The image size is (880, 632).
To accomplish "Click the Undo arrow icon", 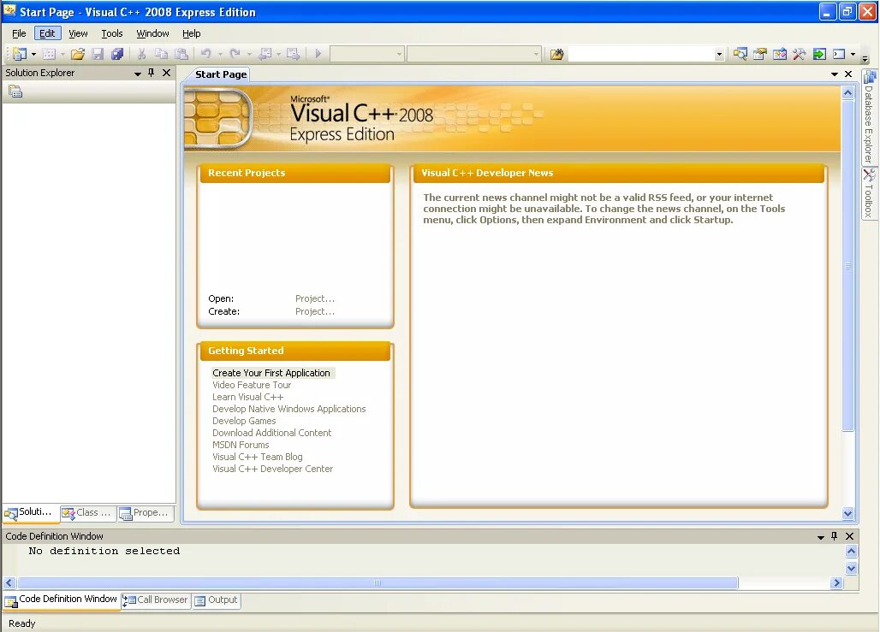I will [x=206, y=54].
